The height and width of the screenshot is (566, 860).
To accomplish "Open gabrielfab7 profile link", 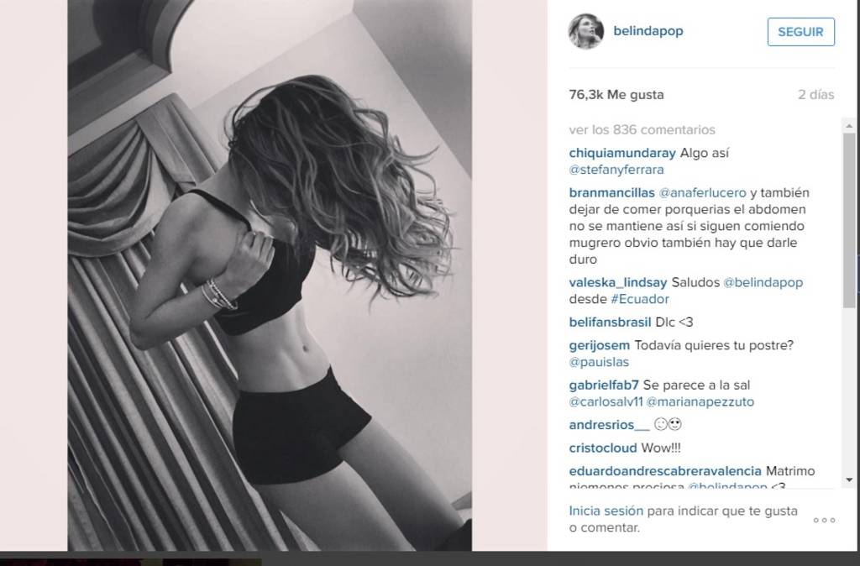I will (604, 385).
